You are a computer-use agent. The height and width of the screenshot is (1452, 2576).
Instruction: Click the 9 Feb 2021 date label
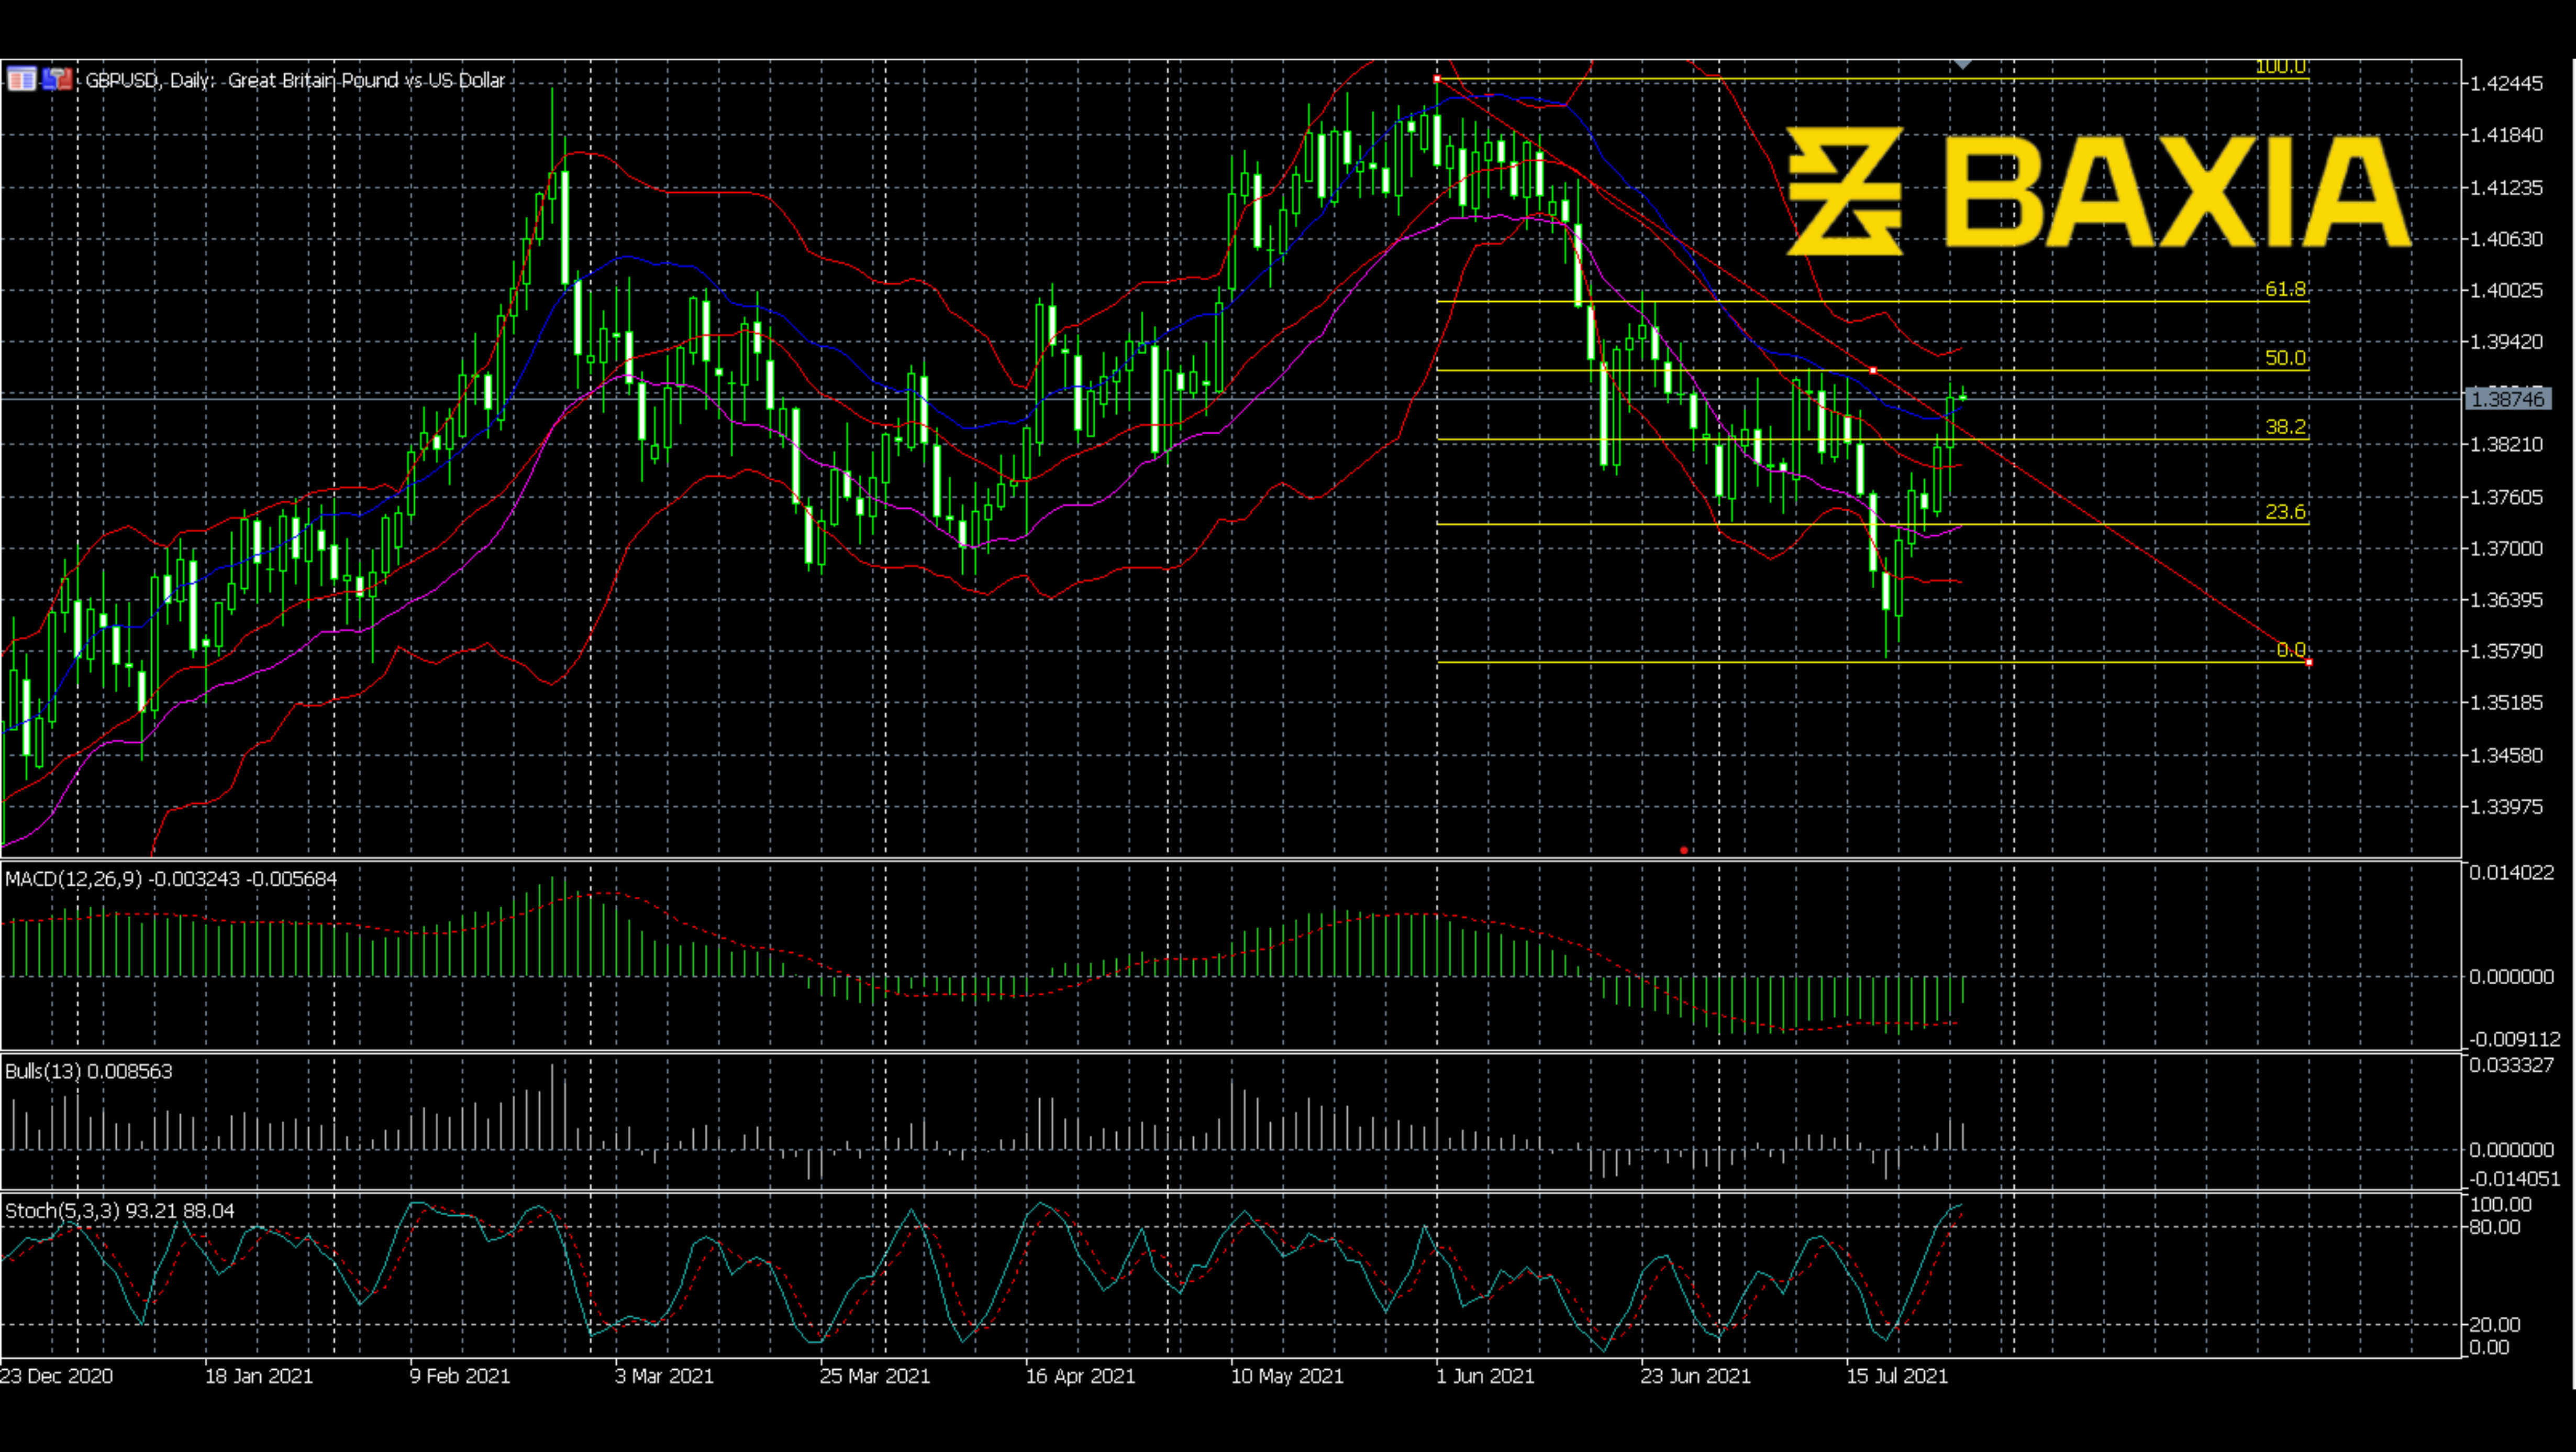click(460, 1376)
